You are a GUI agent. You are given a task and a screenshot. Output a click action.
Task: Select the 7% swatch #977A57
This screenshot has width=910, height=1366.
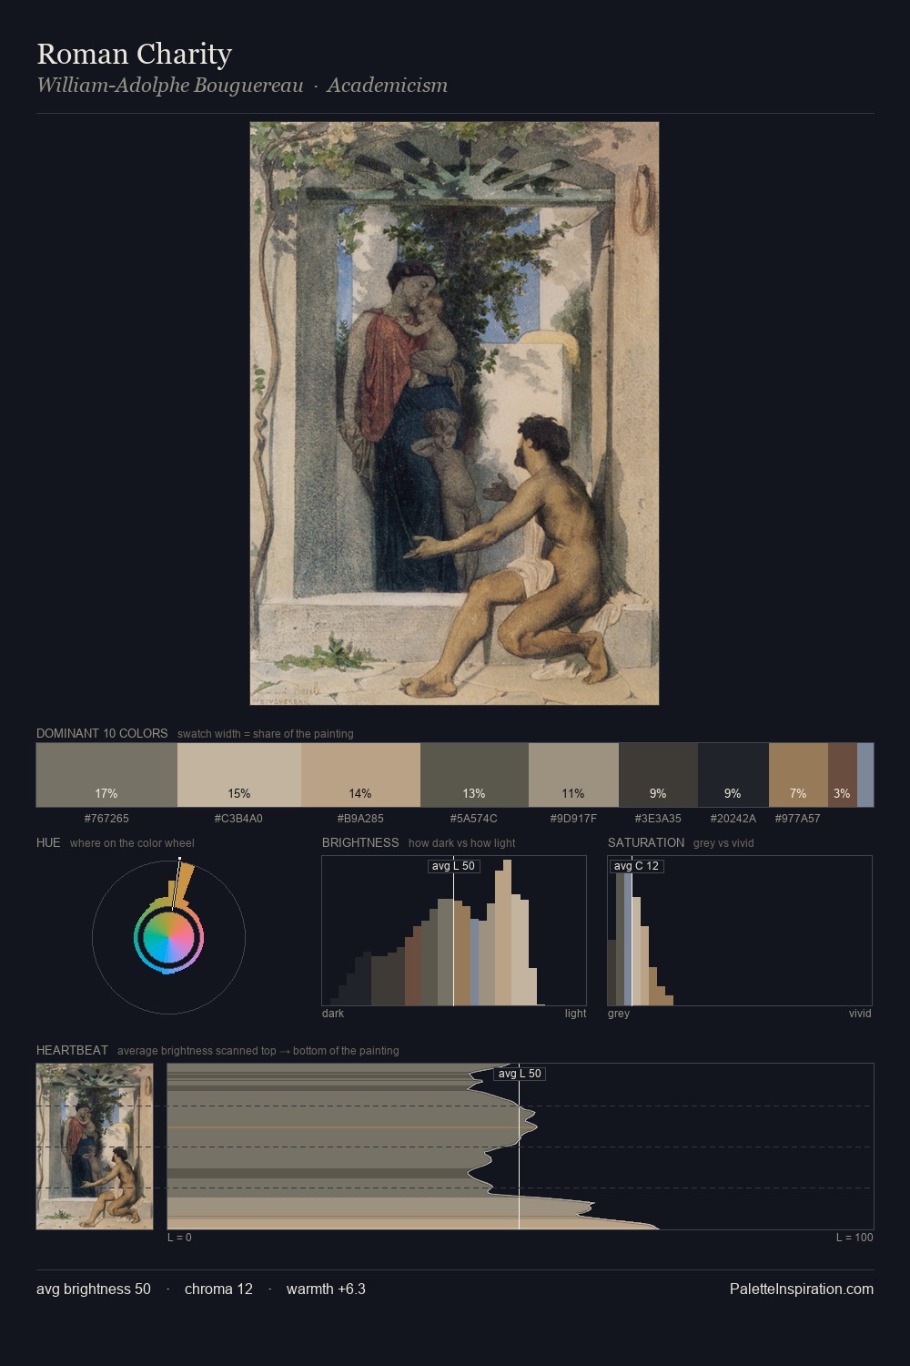coord(798,775)
